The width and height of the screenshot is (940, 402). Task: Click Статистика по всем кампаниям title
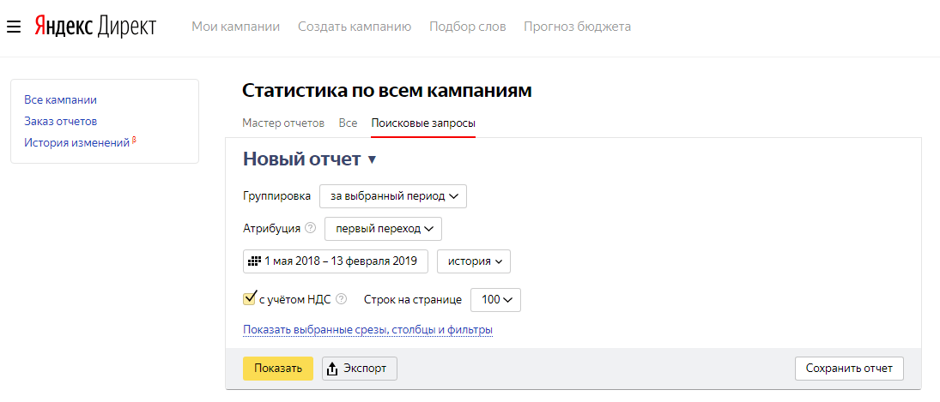pyautogui.click(x=386, y=91)
